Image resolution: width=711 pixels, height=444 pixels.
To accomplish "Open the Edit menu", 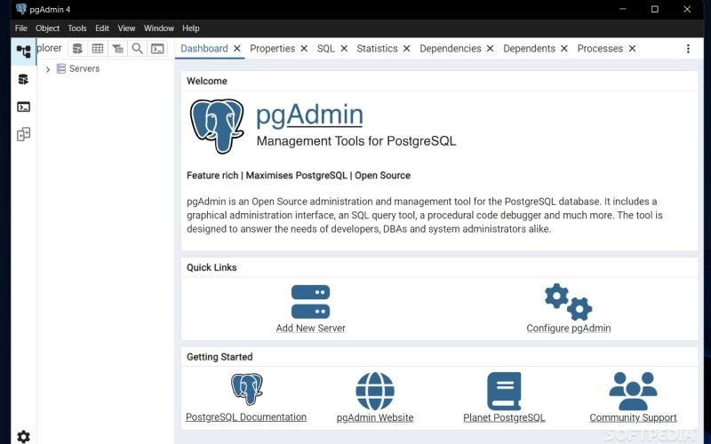I will pyautogui.click(x=102, y=28).
